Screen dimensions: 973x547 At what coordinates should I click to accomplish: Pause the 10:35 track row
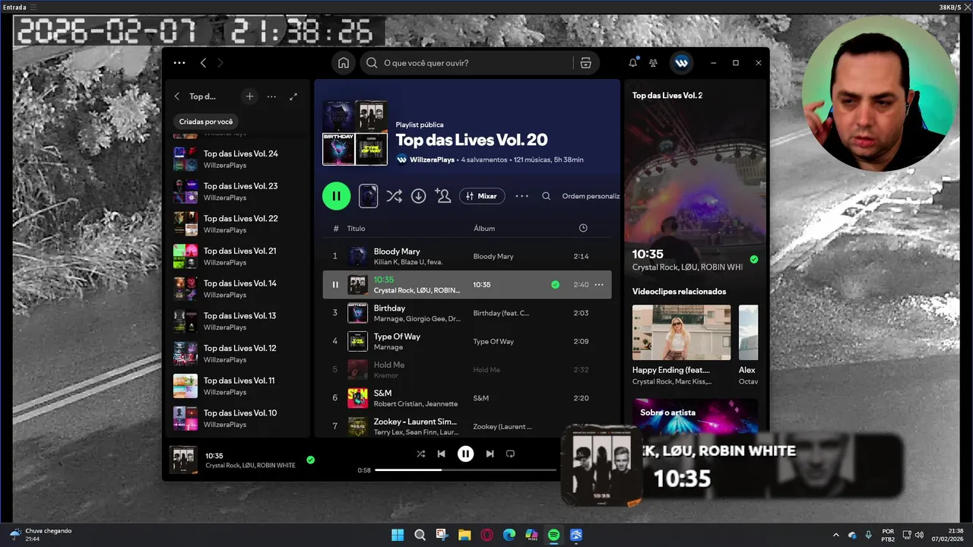point(335,285)
